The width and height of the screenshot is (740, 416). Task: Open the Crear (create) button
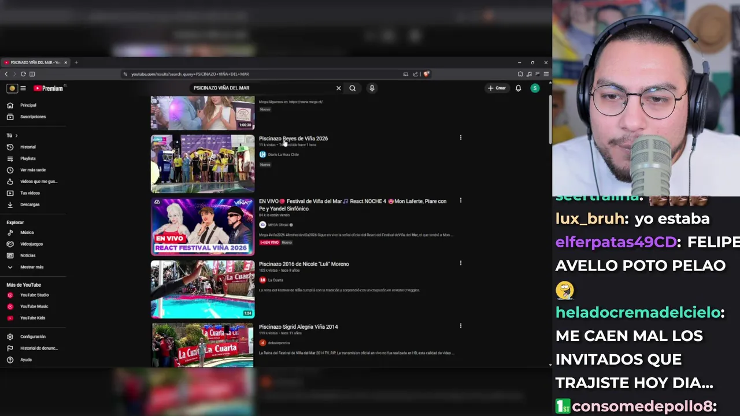pos(497,88)
